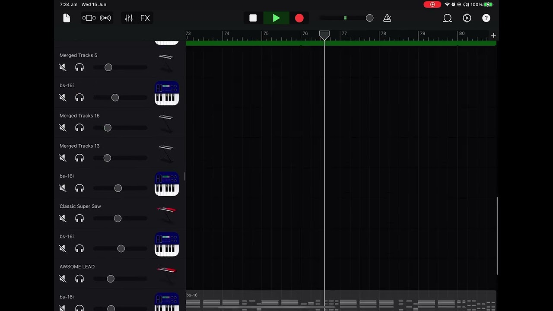Select the Merged Tracks 5 track name
Image resolution: width=553 pixels, height=311 pixels.
pos(78,55)
